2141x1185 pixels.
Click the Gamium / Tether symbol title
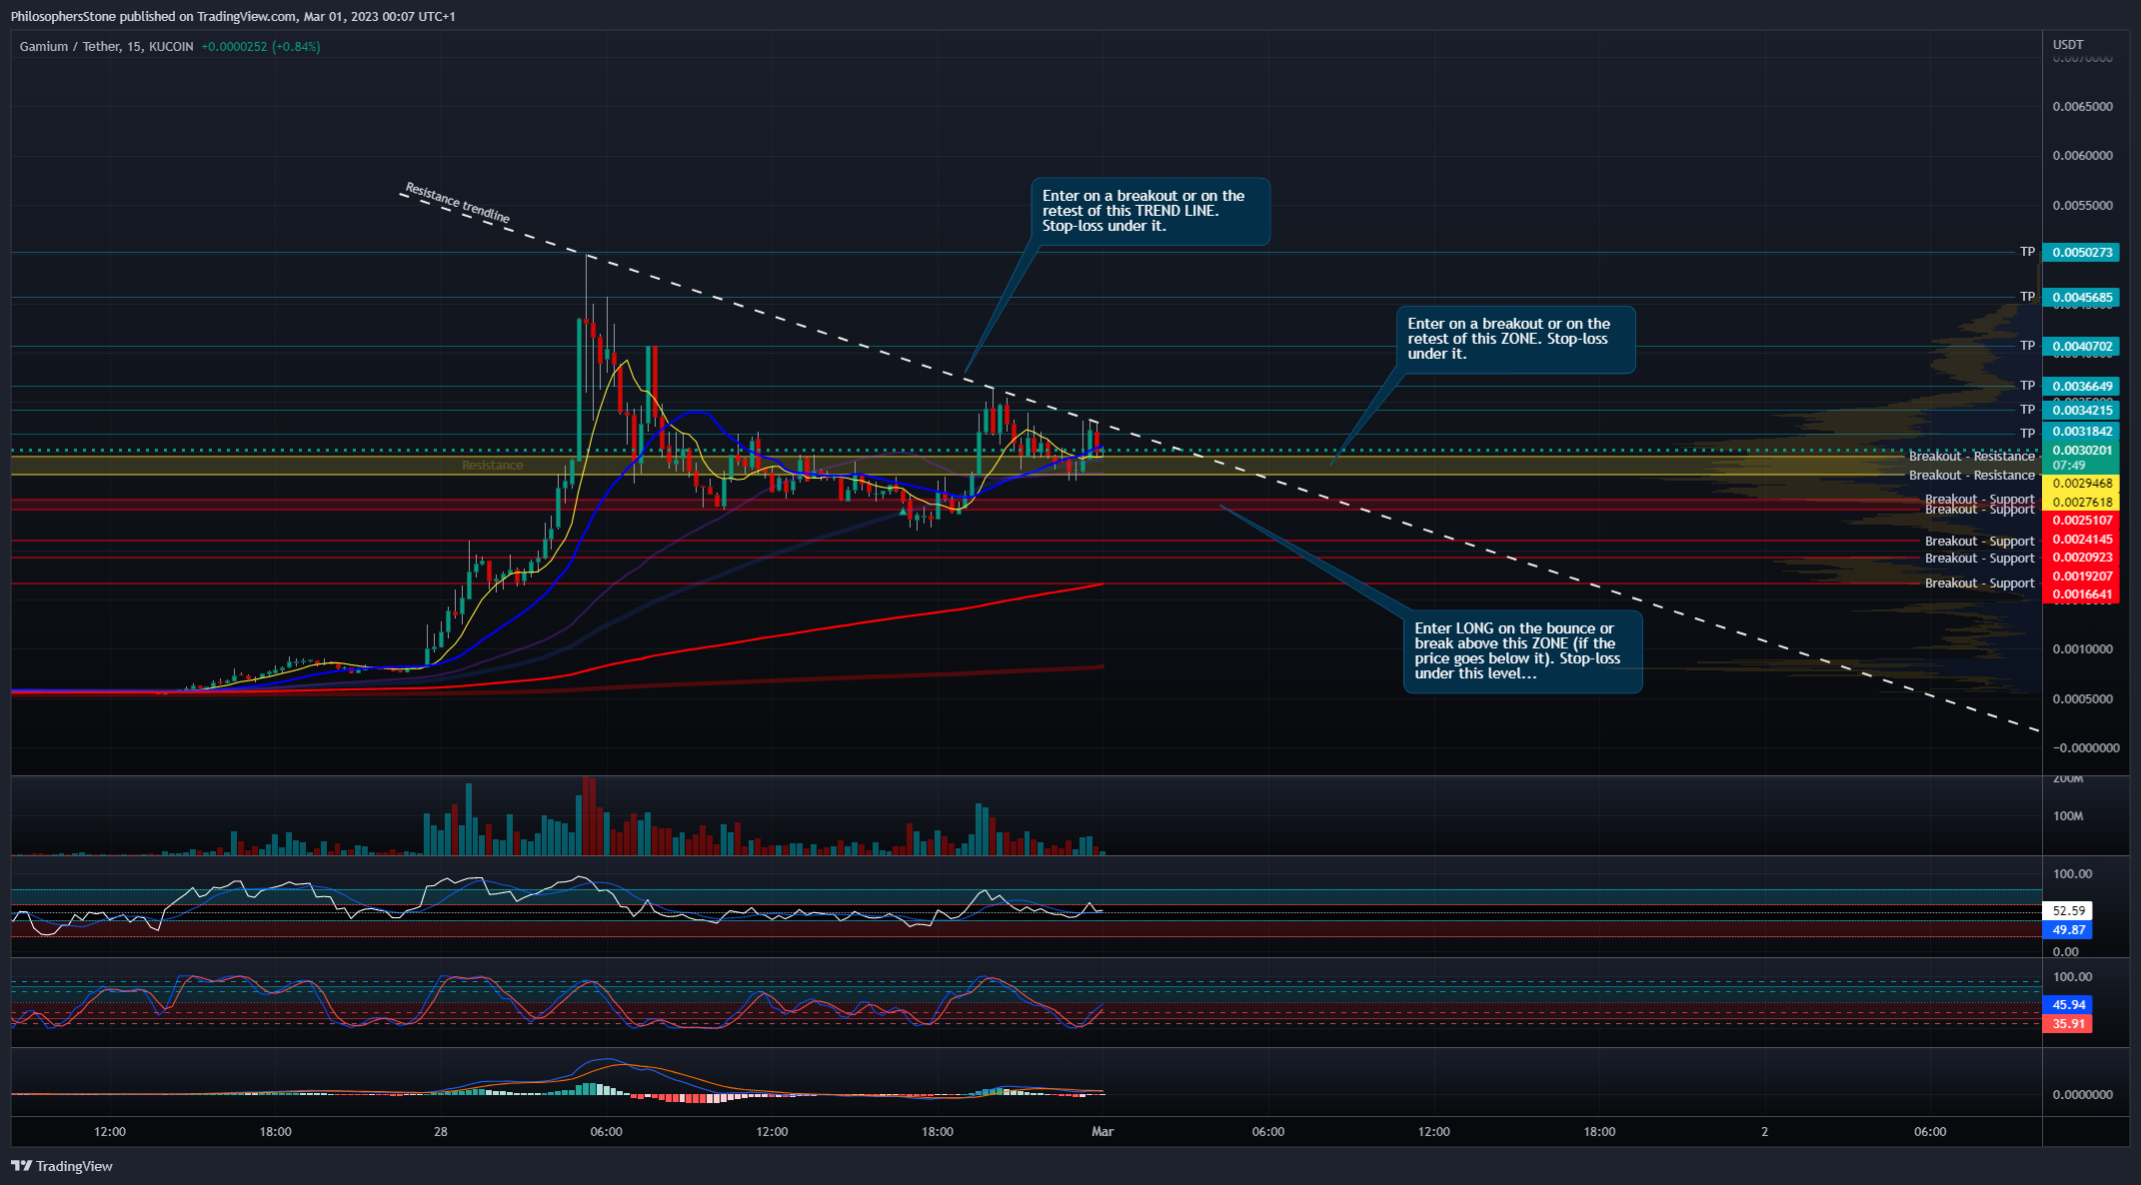pos(106,46)
